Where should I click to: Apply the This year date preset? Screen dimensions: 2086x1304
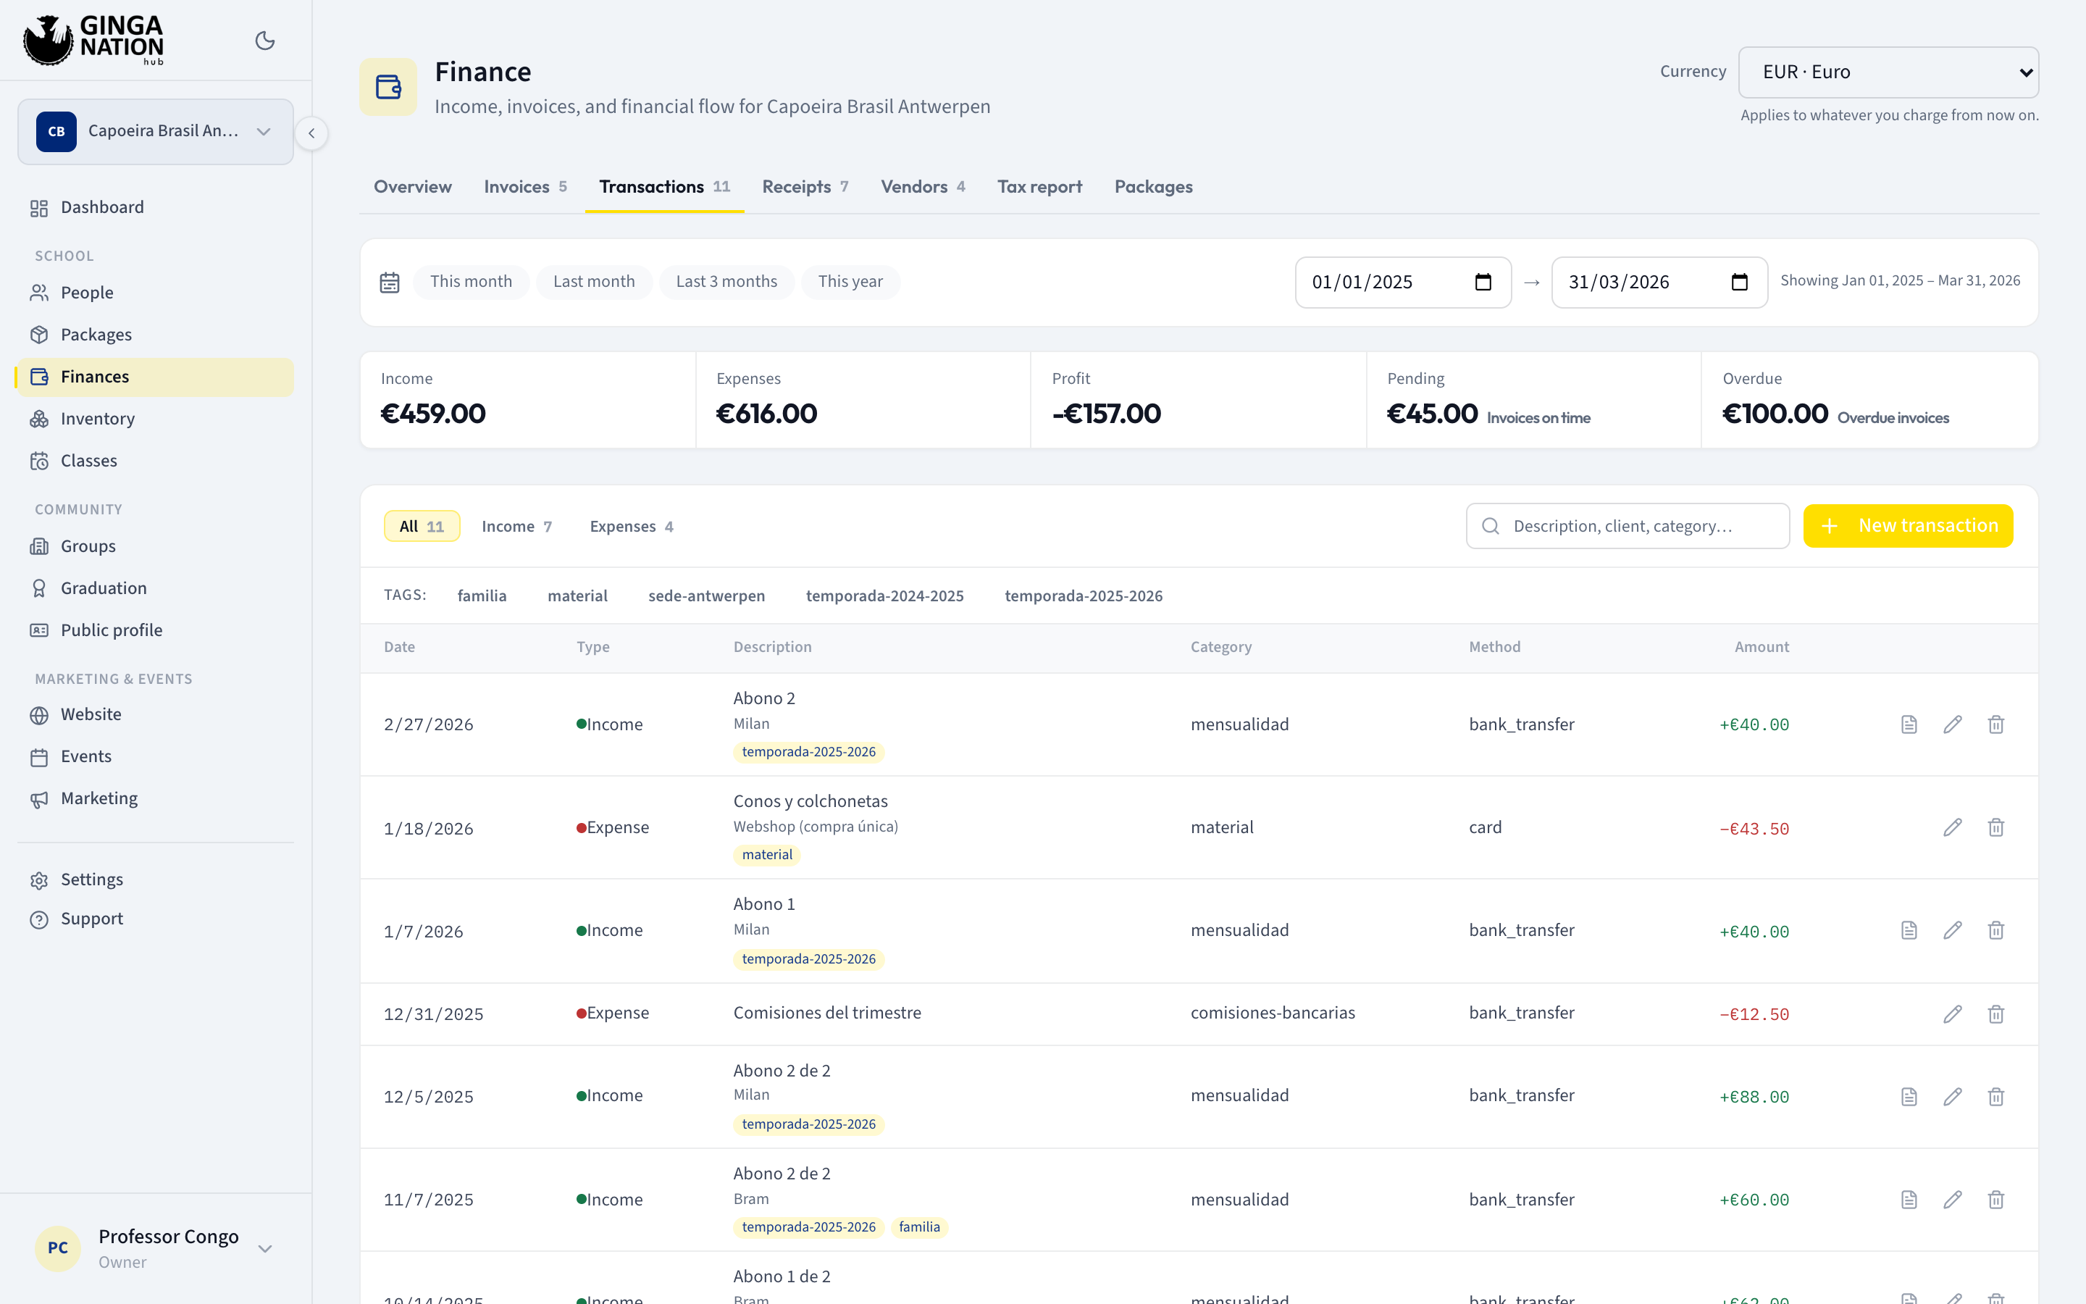(850, 282)
